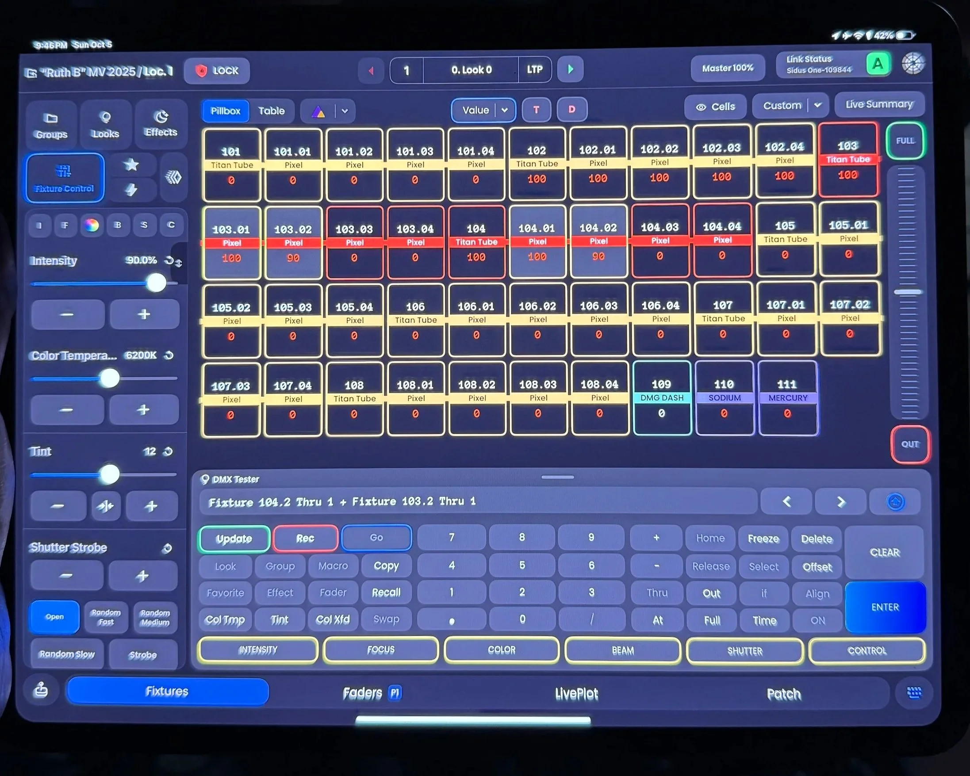The height and width of the screenshot is (776, 970).
Task: Expand the Value dropdown
Action: [504, 110]
